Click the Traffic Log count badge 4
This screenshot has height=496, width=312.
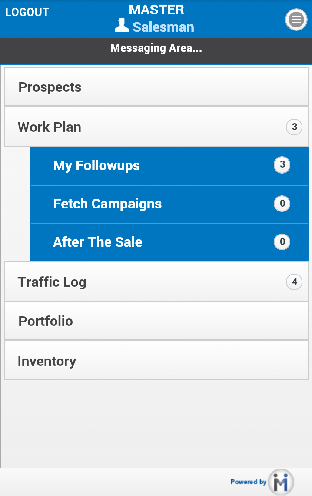[x=294, y=282]
